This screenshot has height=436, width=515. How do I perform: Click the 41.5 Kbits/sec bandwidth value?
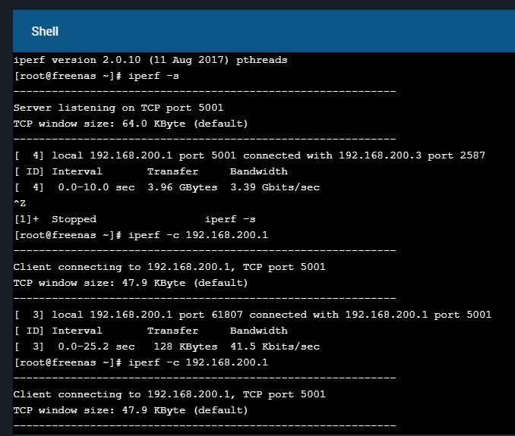click(275, 347)
